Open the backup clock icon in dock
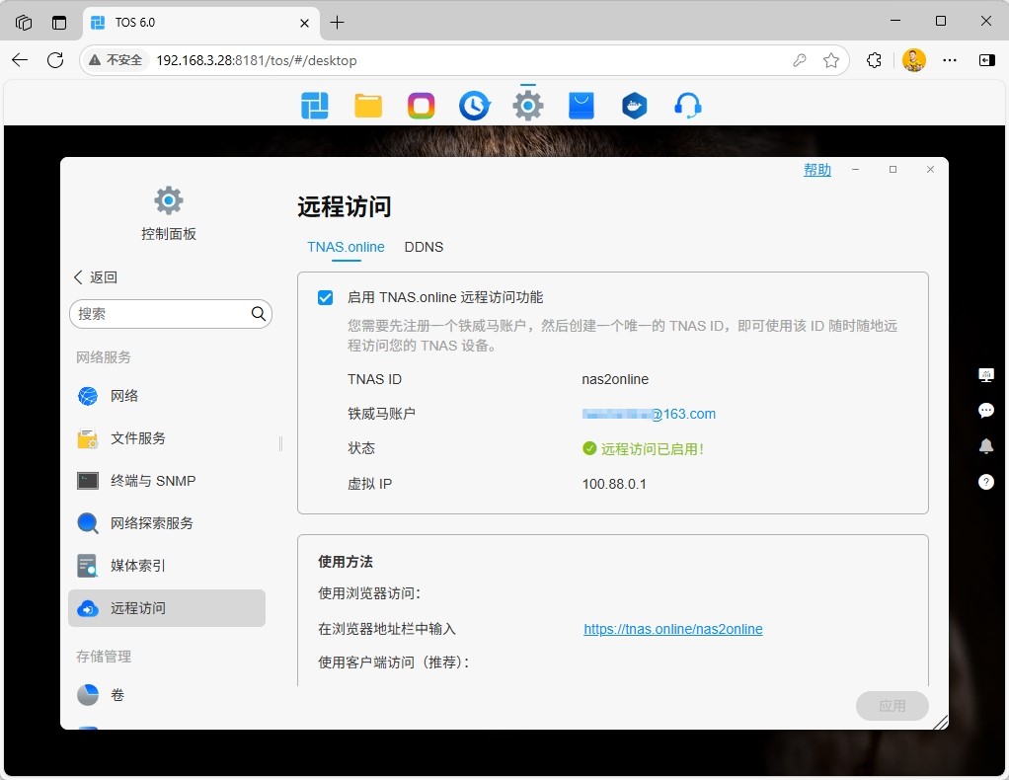This screenshot has width=1009, height=780. pyautogui.click(x=474, y=106)
